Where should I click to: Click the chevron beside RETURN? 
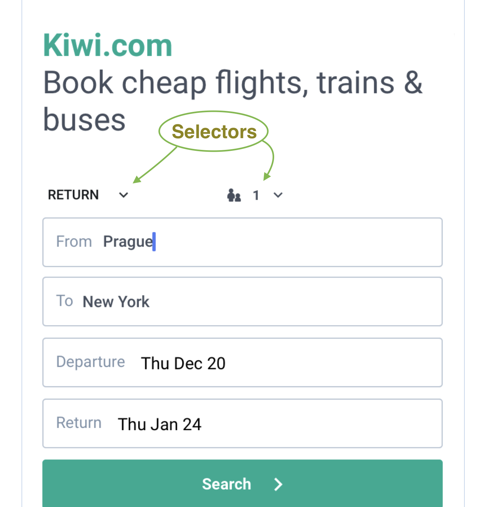pos(123,195)
